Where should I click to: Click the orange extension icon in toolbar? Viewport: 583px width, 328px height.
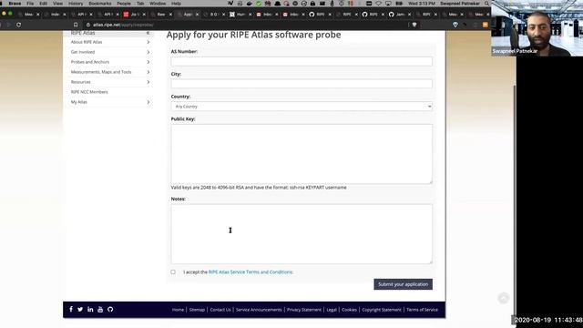coord(486,25)
